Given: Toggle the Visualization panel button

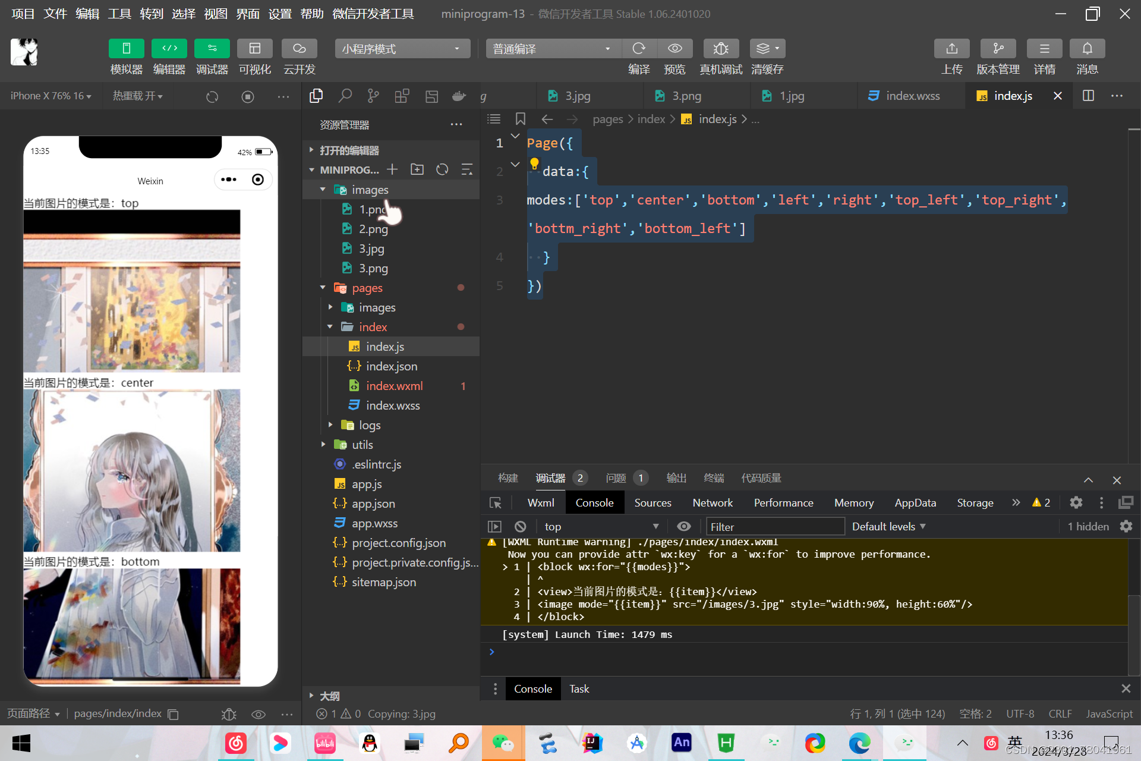Looking at the screenshot, I should tap(255, 48).
